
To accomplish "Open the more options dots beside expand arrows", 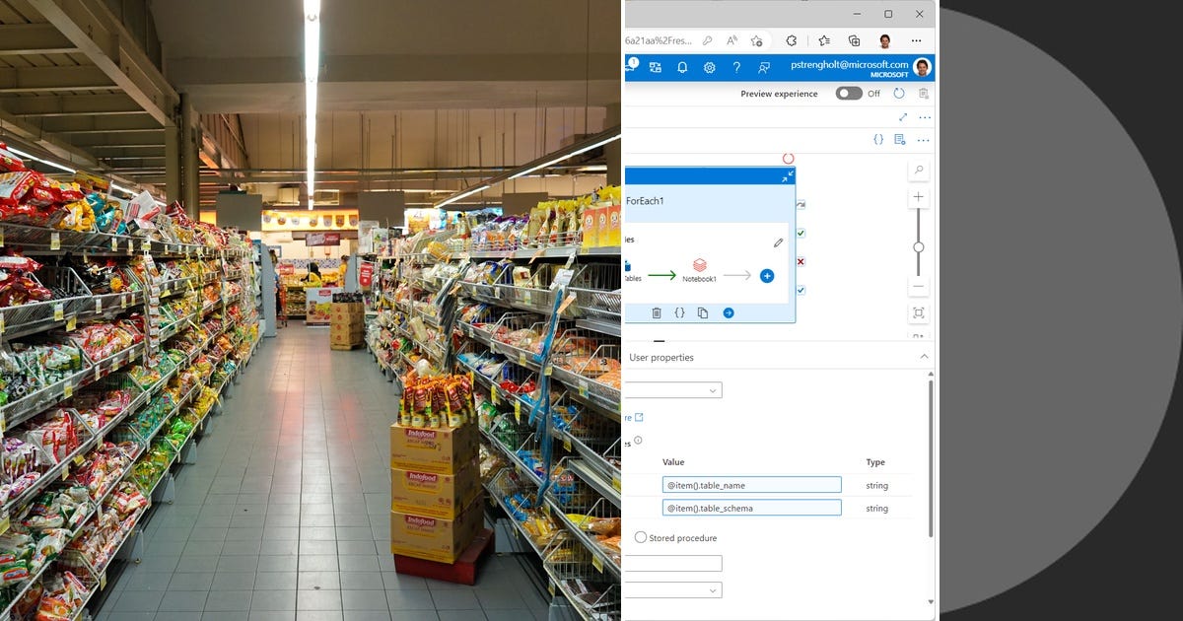I will (x=925, y=117).
